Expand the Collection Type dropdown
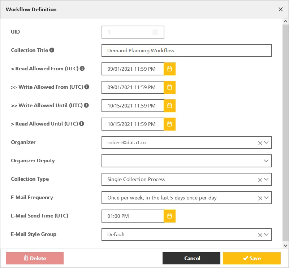289x268 pixels. [x=266, y=179]
